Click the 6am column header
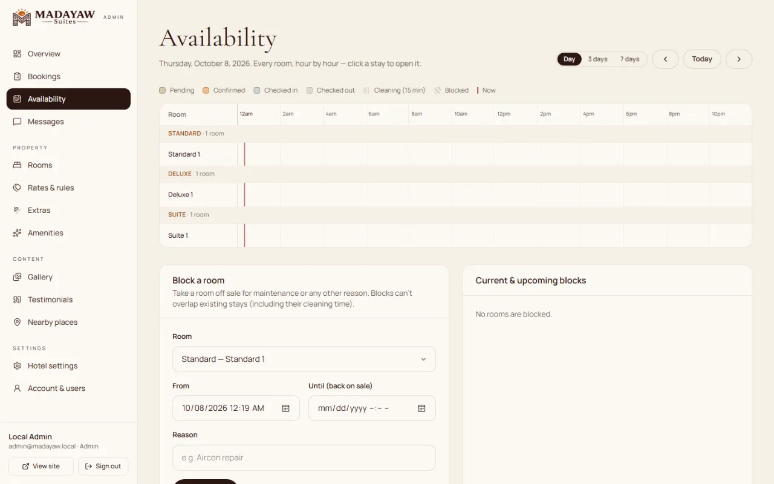The height and width of the screenshot is (484, 774). pyautogui.click(x=374, y=114)
